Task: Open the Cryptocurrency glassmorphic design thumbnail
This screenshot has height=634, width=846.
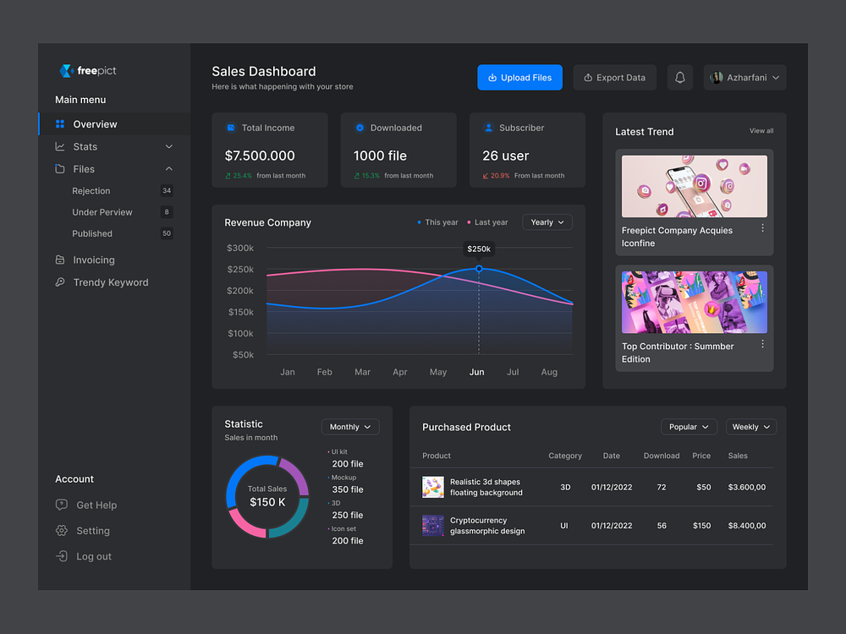Action: coord(433,526)
